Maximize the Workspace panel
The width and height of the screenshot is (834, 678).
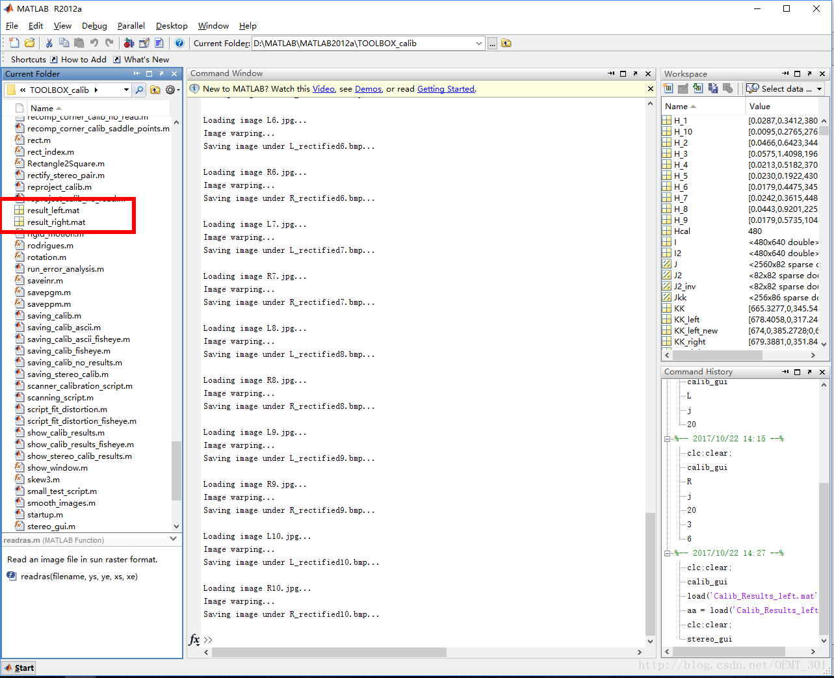click(x=797, y=73)
